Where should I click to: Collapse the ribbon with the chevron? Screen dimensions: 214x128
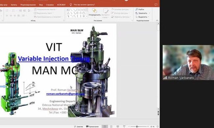pyautogui.click(x=157, y=20)
